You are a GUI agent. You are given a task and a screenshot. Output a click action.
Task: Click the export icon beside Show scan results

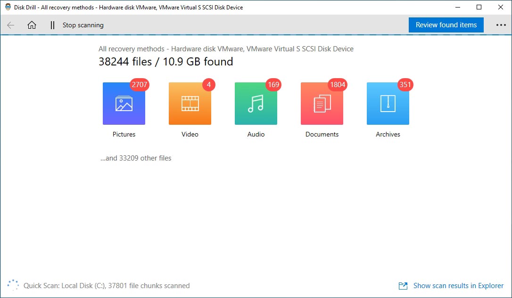pyautogui.click(x=403, y=286)
